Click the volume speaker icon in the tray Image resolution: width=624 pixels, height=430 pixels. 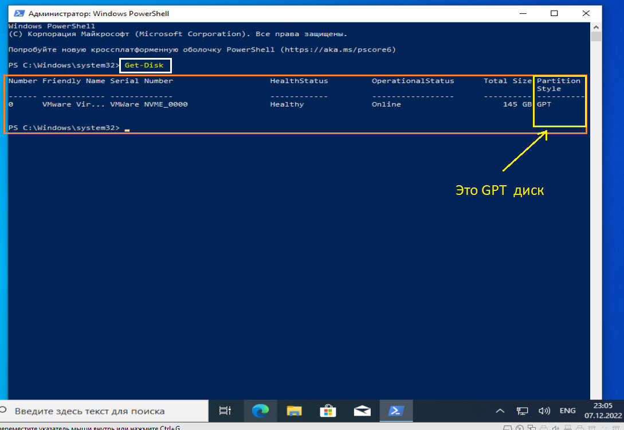click(544, 411)
